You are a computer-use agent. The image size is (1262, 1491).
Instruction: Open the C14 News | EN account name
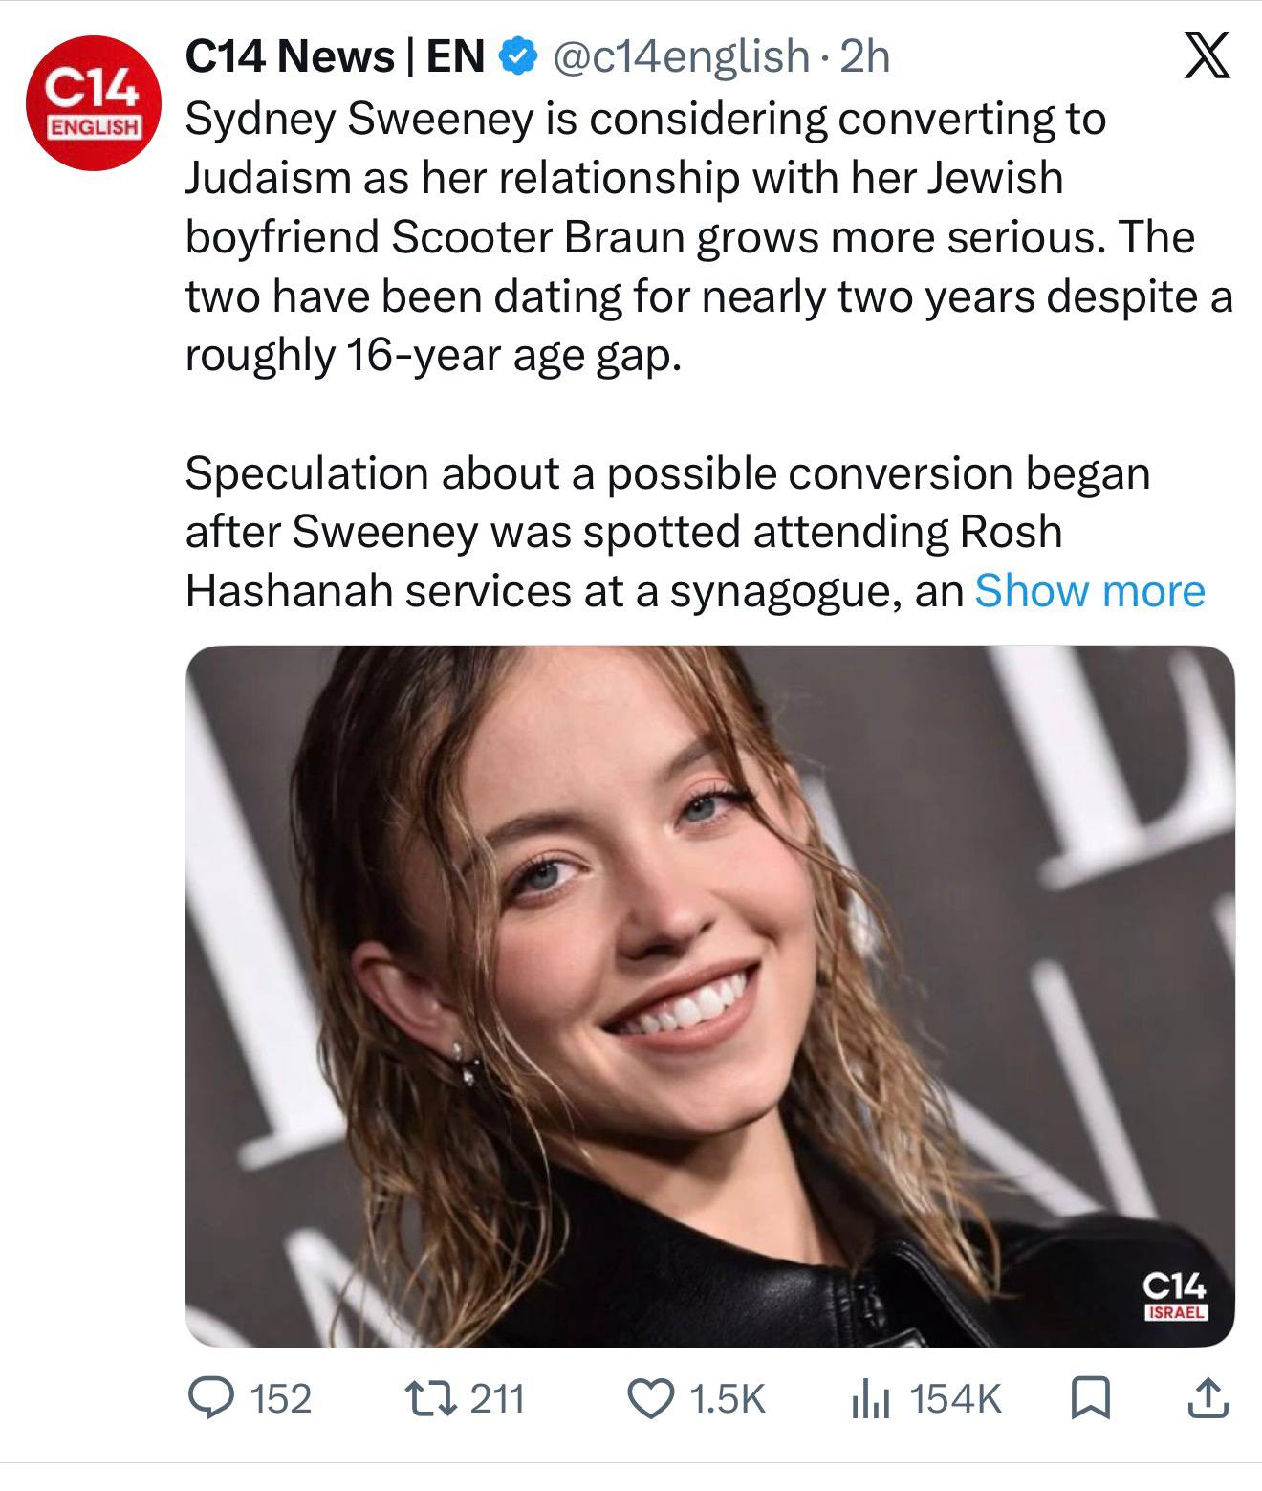[x=335, y=56]
